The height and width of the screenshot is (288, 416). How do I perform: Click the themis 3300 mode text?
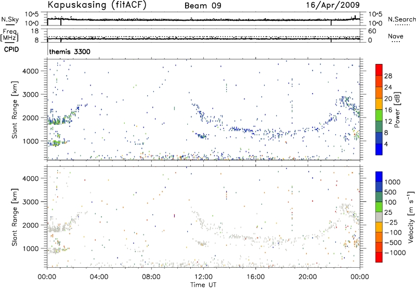[70, 51]
